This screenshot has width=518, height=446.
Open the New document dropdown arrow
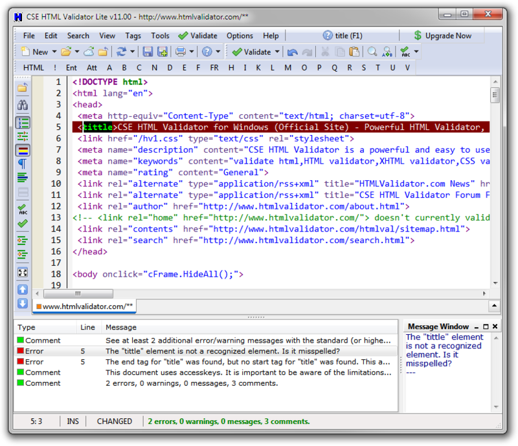pyautogui.click(x=54, y=52)
